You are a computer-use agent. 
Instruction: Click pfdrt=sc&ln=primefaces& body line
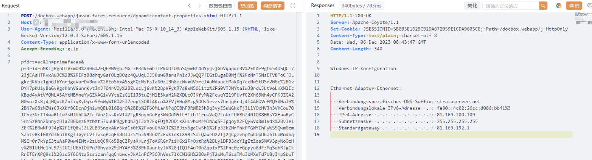(53, 62)
